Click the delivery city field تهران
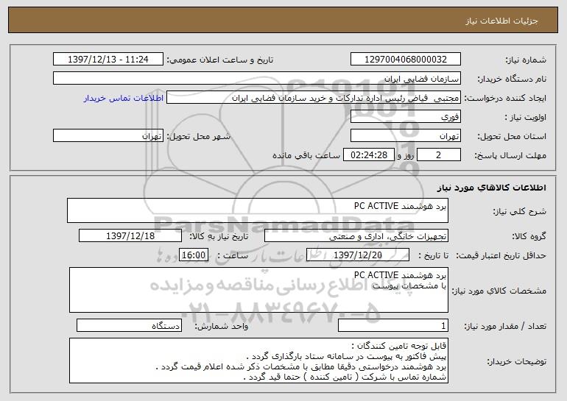567x401 pixels. tap(108, 135)
